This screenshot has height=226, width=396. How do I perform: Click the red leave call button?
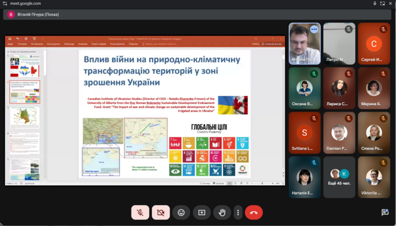254,213
